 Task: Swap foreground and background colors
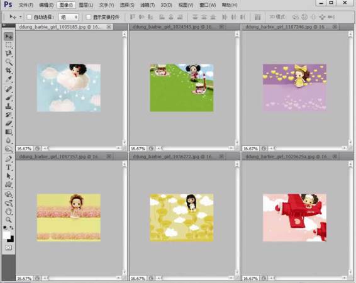11,228
